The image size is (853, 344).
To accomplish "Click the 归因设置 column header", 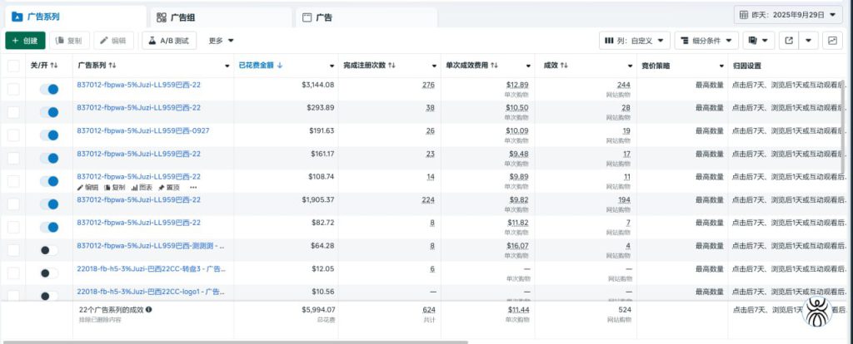I will click(x=746, y=66).
